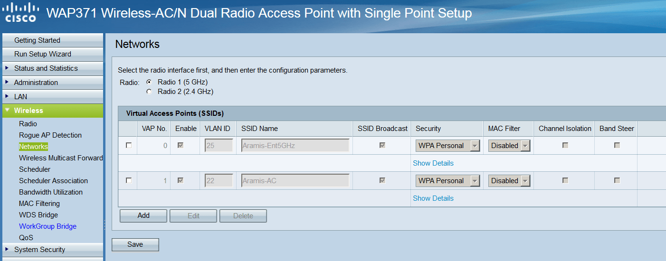Open Wireless Multicast Forwarding page
Viewport: 666px width, 261px height.
tap(61, 158)
